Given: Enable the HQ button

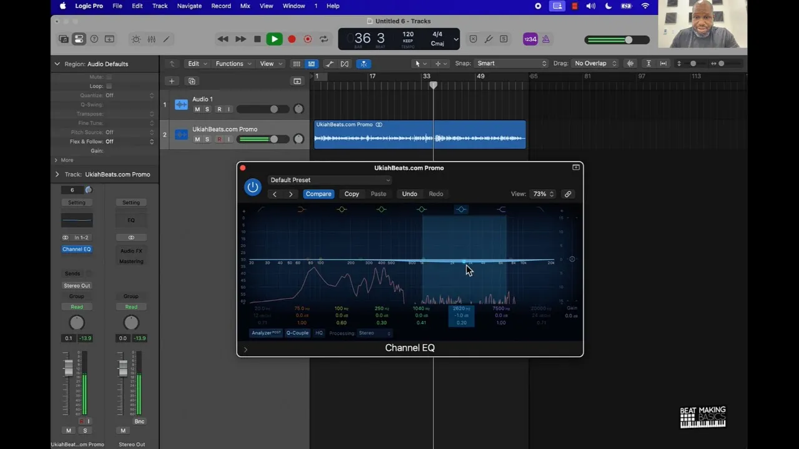Looking at the screenshot, I should [x=319, y=333].
